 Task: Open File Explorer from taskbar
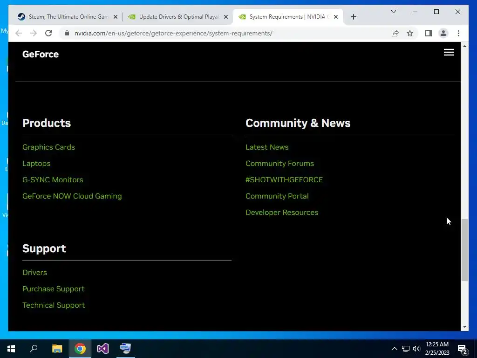pos(57,349)
